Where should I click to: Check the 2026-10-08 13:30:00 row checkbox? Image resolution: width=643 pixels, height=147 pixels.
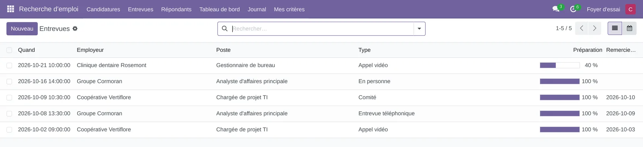[x=9, y=114]
